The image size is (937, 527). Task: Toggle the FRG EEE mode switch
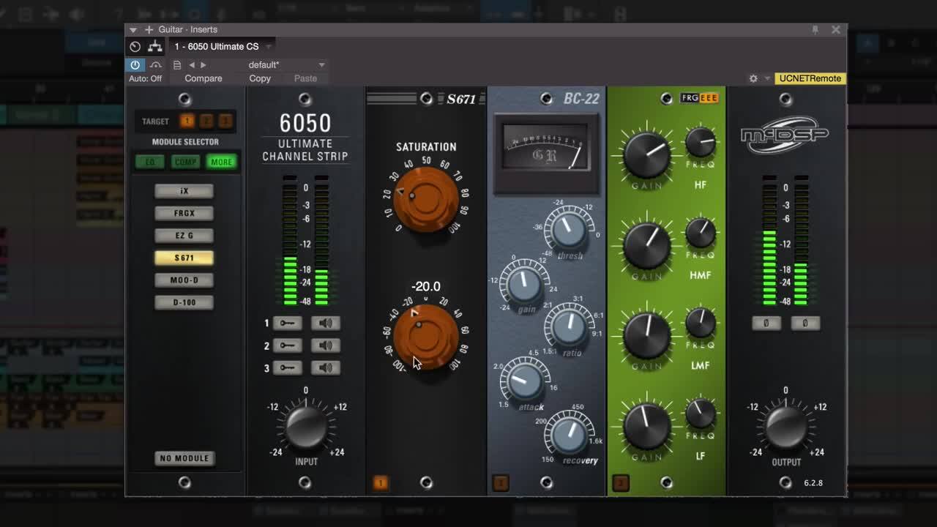tap(700, 98)
